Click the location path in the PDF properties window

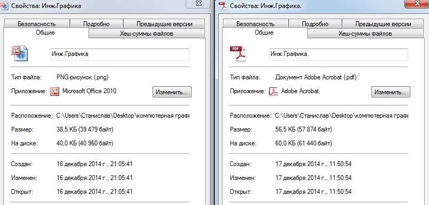pos(341,116)
